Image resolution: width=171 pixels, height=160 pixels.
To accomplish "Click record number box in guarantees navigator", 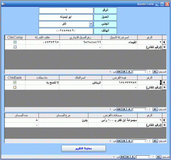I will tap(139, 141).
